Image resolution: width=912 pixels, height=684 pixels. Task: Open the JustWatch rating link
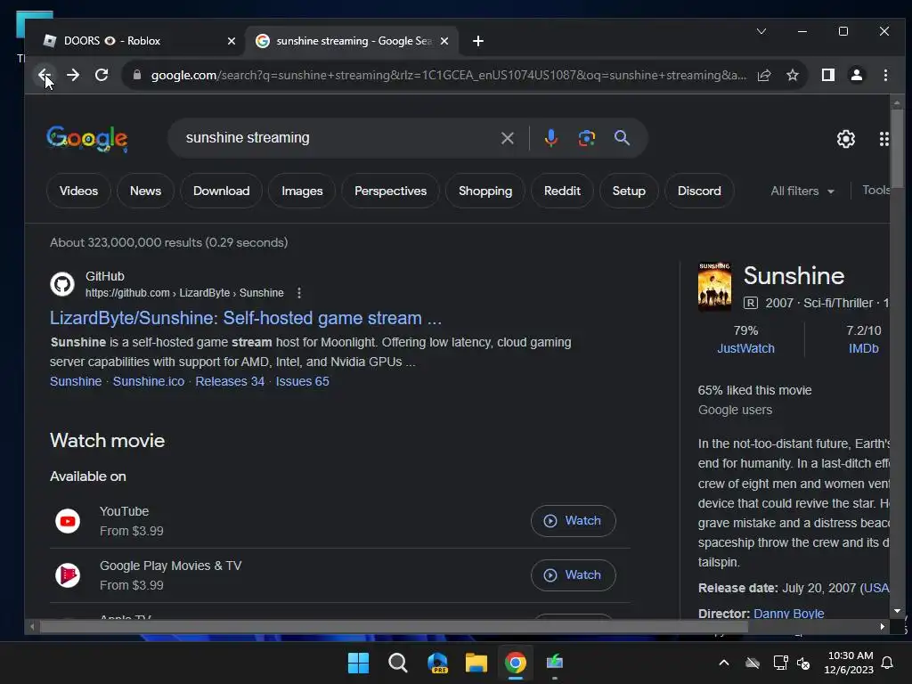point(745,348)
